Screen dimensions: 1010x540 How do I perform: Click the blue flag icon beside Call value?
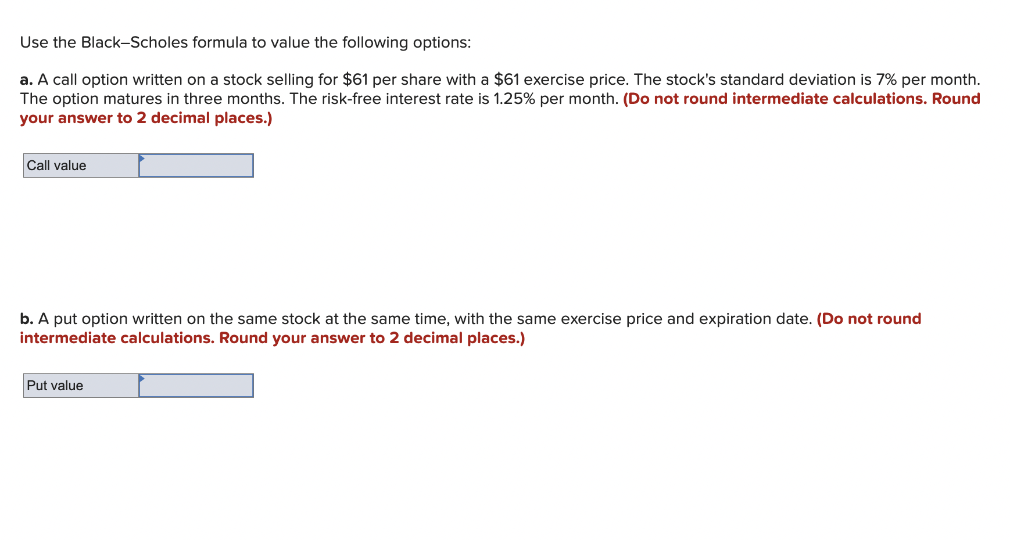141,159
